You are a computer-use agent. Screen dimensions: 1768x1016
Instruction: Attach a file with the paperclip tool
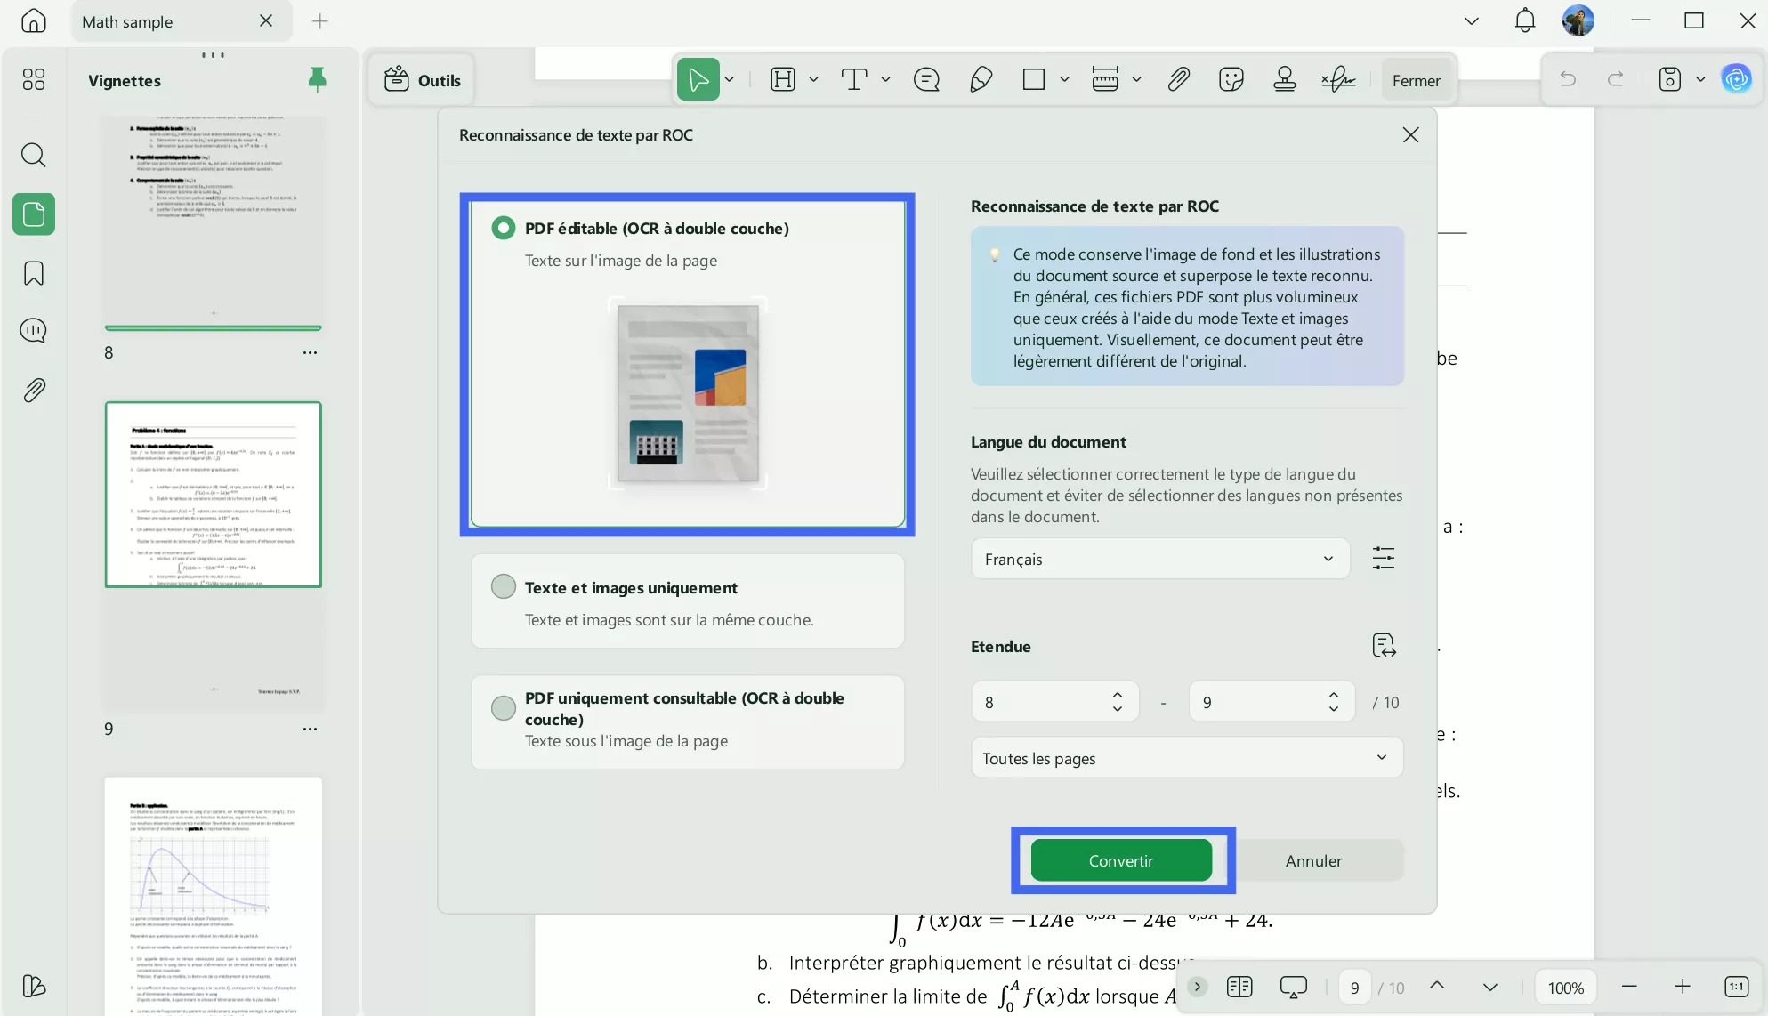[x=1177, y=79]
